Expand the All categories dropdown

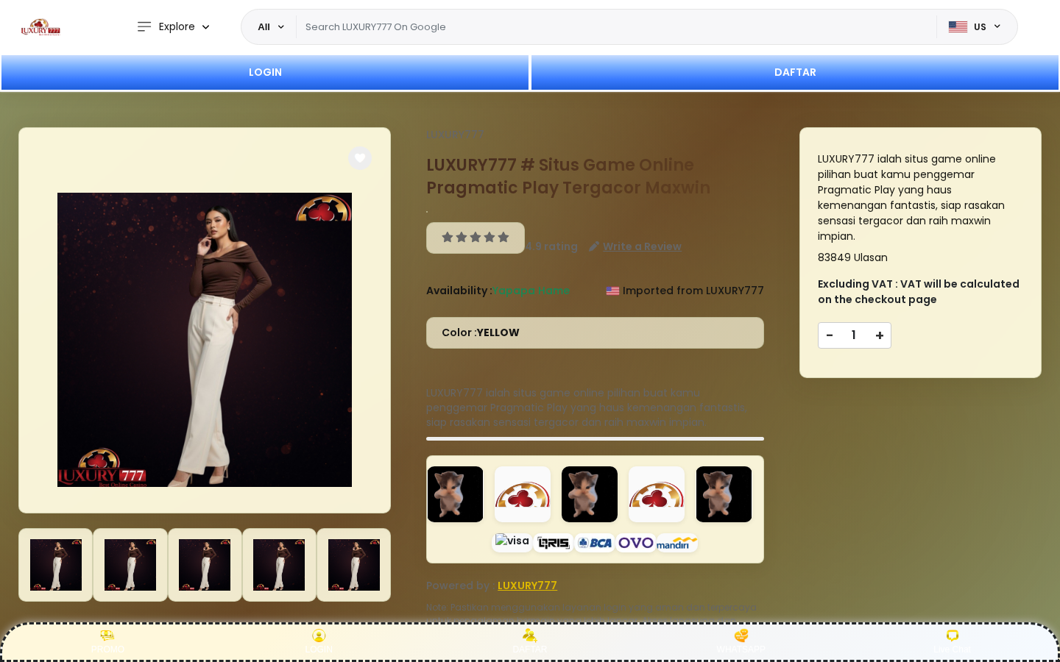tap(270, 27)
